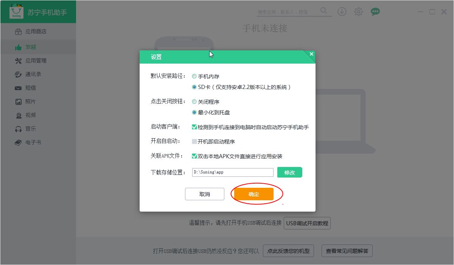Open the 短信 envelope icon
The height and width of the screenshot is (265, 454).
click(18, 88)
